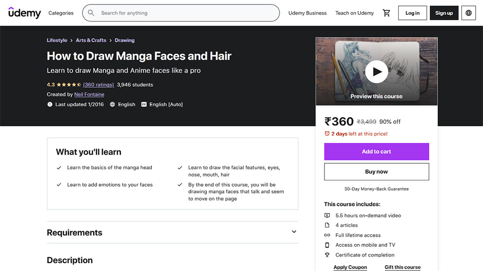Open the Categories menu
This screenshot has height=271, width=483.
[61, 13]
